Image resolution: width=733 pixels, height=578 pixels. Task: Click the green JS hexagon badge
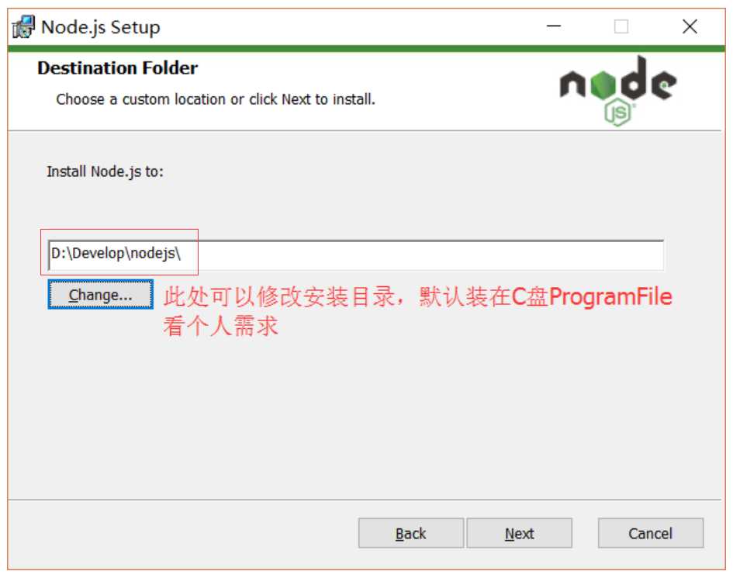[618, 112]
